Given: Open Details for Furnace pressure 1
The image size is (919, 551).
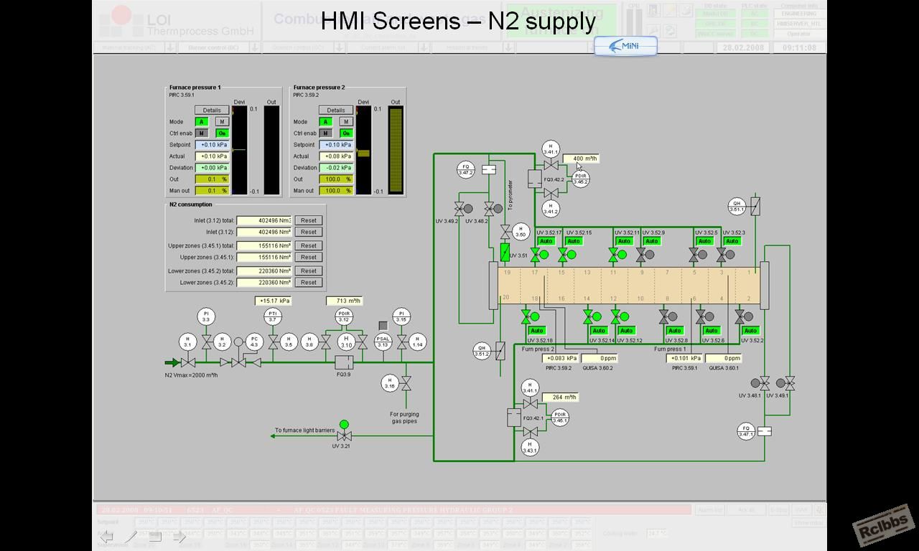Looking at the screenshot, I should point(212,110).
